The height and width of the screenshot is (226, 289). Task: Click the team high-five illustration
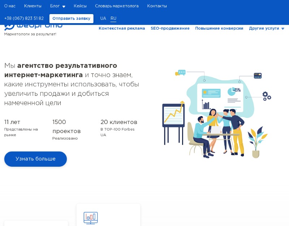tap(216, 133)
